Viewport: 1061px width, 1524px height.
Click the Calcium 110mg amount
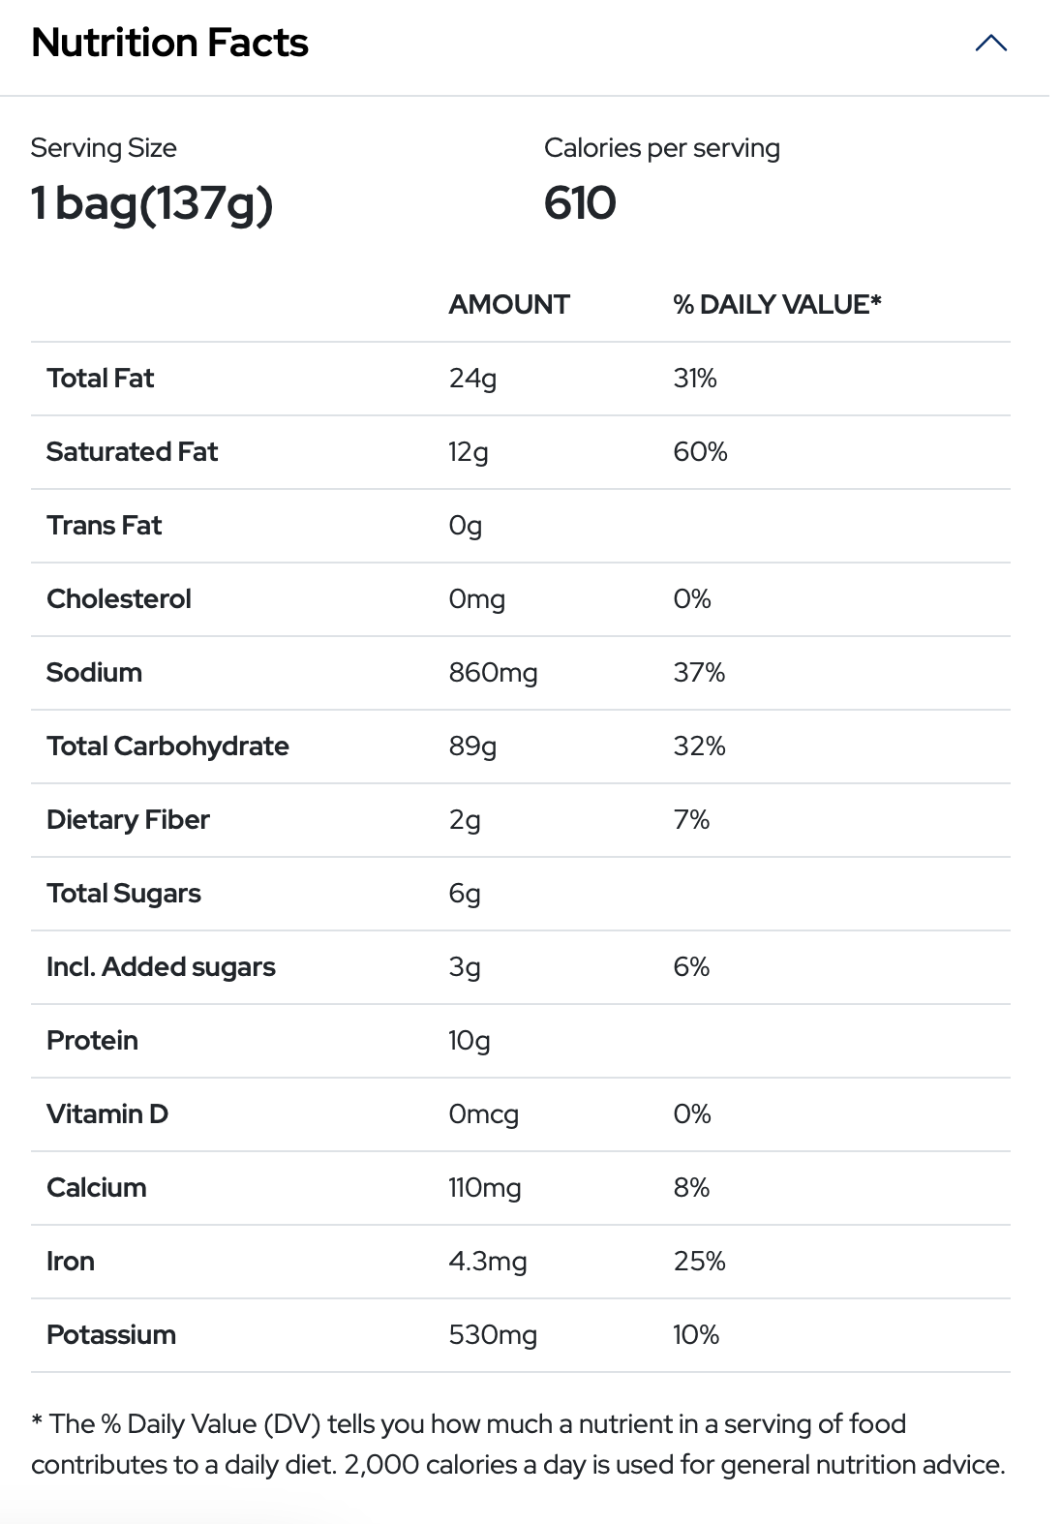coord(485,1188)
